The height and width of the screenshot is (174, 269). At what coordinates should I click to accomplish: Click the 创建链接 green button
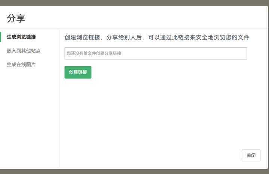coord(78,72)
